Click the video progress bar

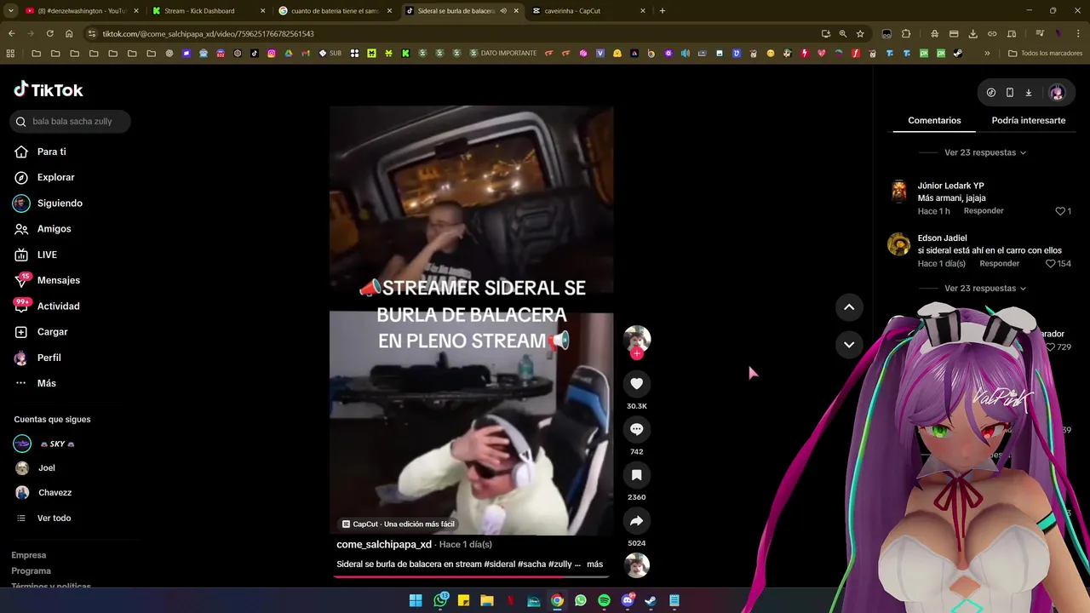point(471,576)
